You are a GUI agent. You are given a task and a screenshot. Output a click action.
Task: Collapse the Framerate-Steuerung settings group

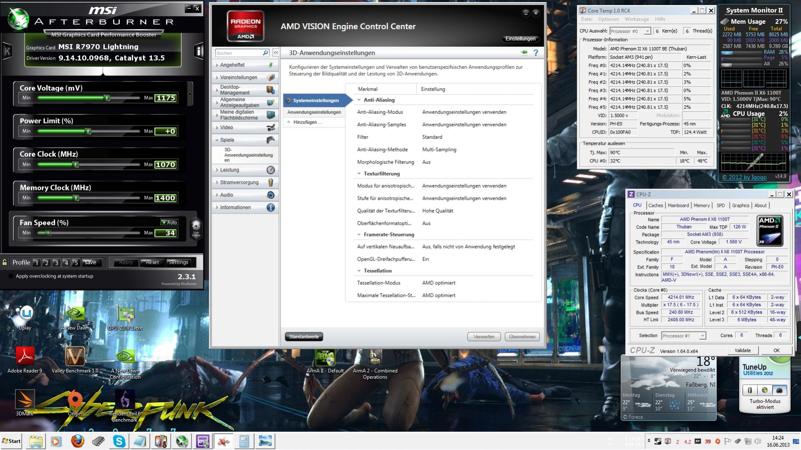[359, 235]
